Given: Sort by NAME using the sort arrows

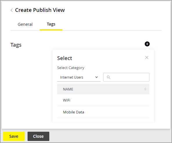Looking at the screenshot, I should click(x=145, y=89).
